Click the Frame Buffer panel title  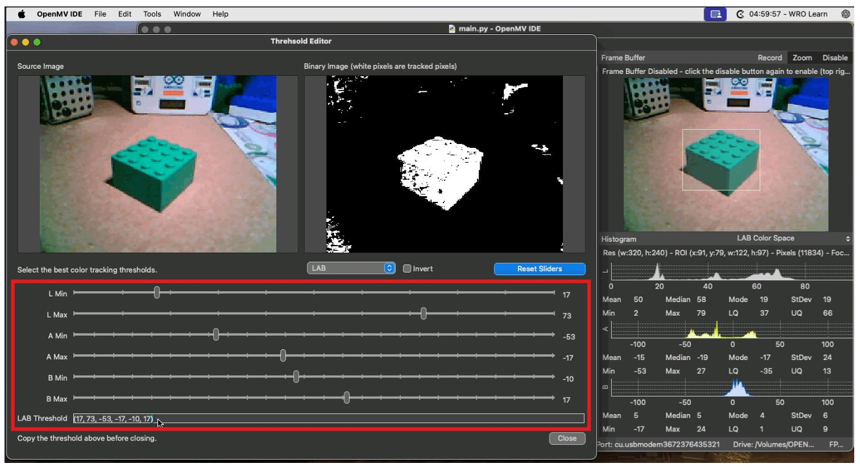pos(623,58)
